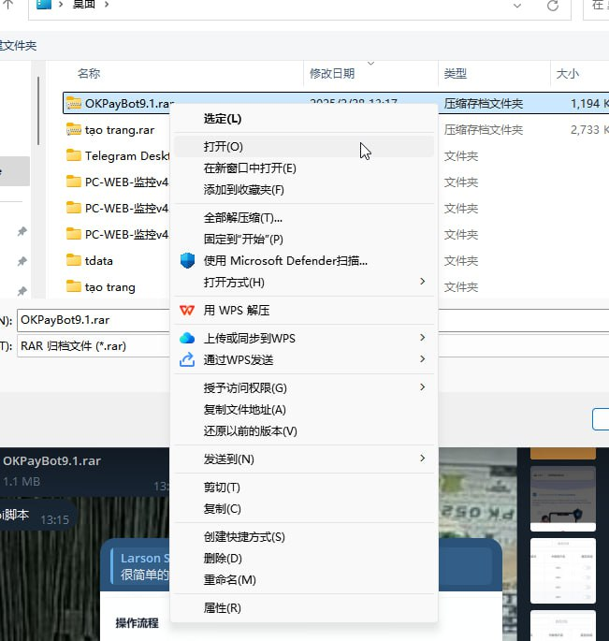Click the Telegram Desktop folder icon
Screen dimensions: 609x641
click(74, 155)
